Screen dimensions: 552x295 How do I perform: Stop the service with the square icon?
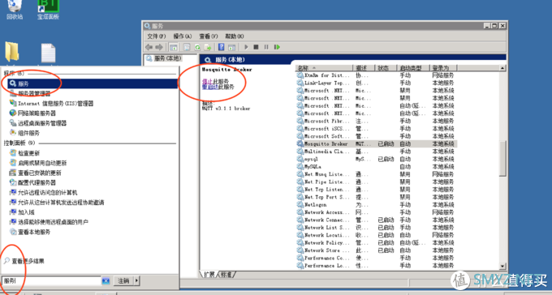click(x=257, y=47)
